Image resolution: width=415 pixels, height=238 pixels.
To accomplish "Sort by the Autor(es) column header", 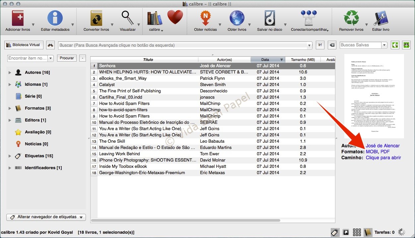I will click(224, 60).
